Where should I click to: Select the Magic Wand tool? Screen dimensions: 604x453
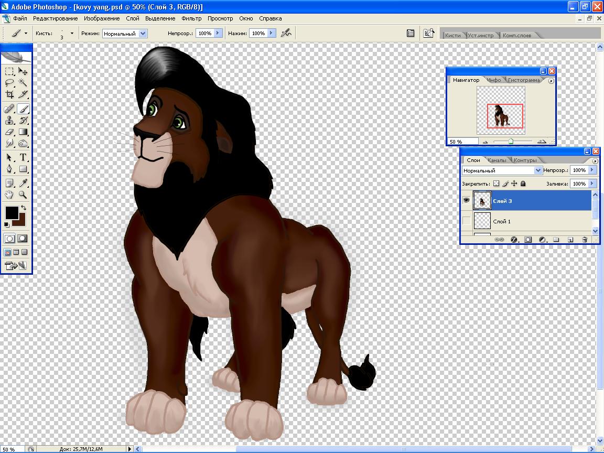coord(23,83)
